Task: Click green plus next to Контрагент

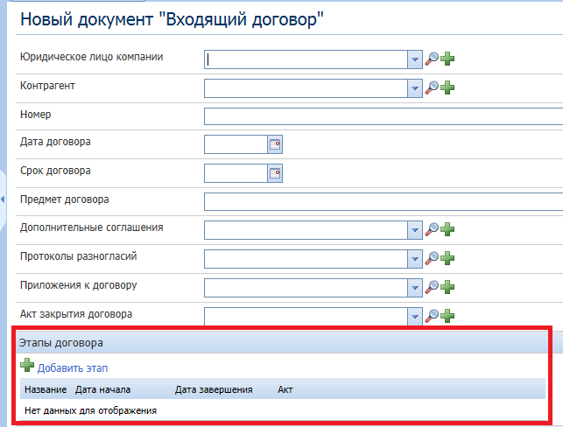Action: point(448,87)
